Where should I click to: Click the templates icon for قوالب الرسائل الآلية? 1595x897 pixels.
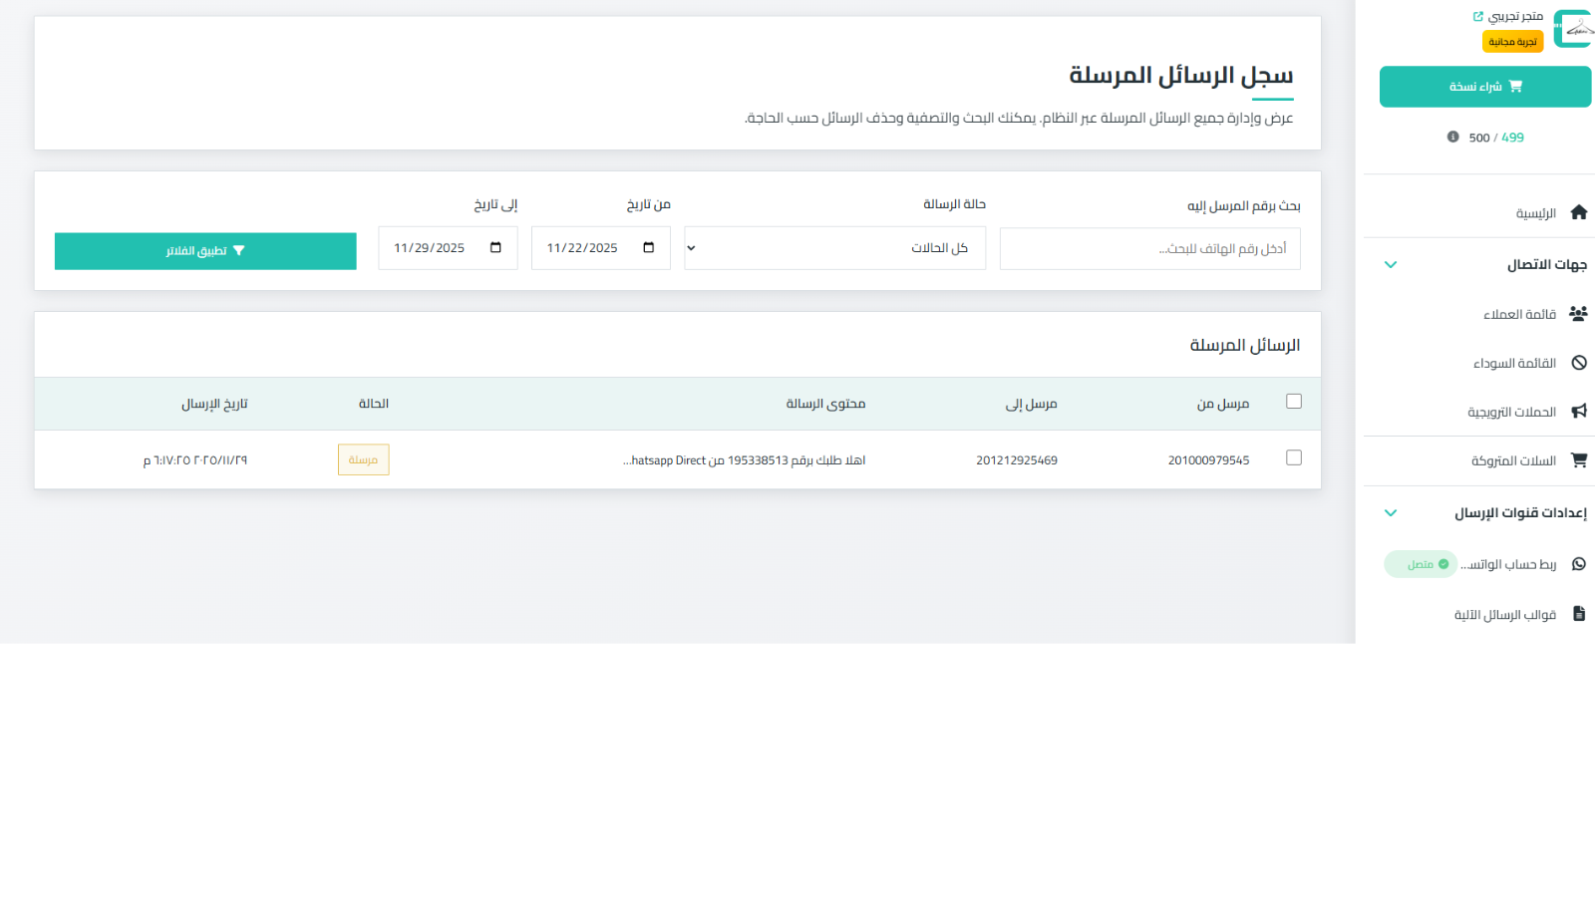click(x=1578, y=614)
